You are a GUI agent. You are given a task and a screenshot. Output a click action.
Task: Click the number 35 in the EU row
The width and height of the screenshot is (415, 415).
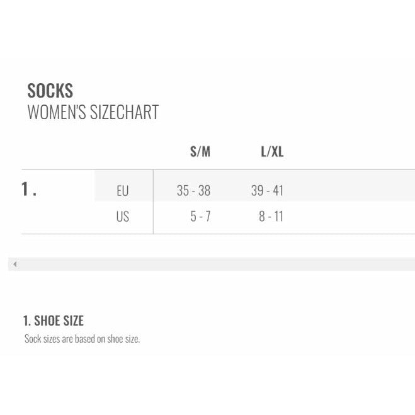183,190
